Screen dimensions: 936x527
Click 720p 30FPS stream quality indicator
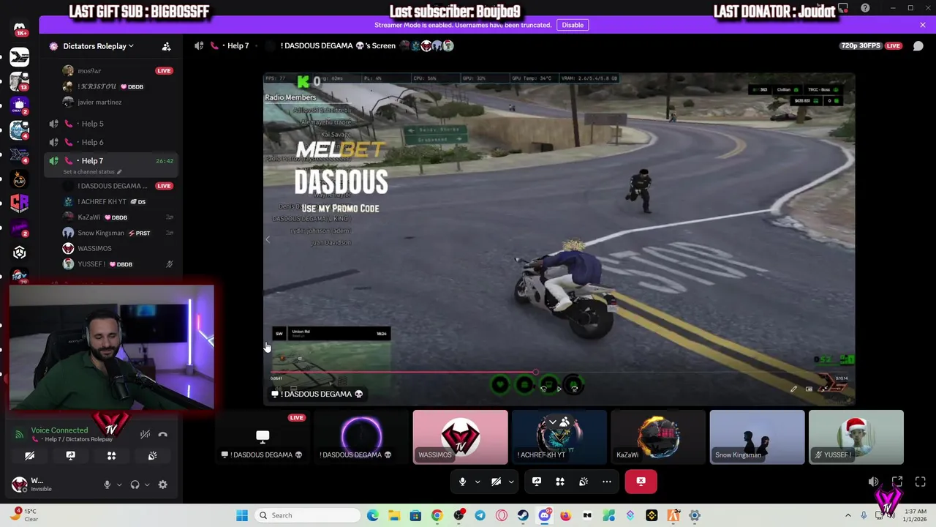[861, 45]
